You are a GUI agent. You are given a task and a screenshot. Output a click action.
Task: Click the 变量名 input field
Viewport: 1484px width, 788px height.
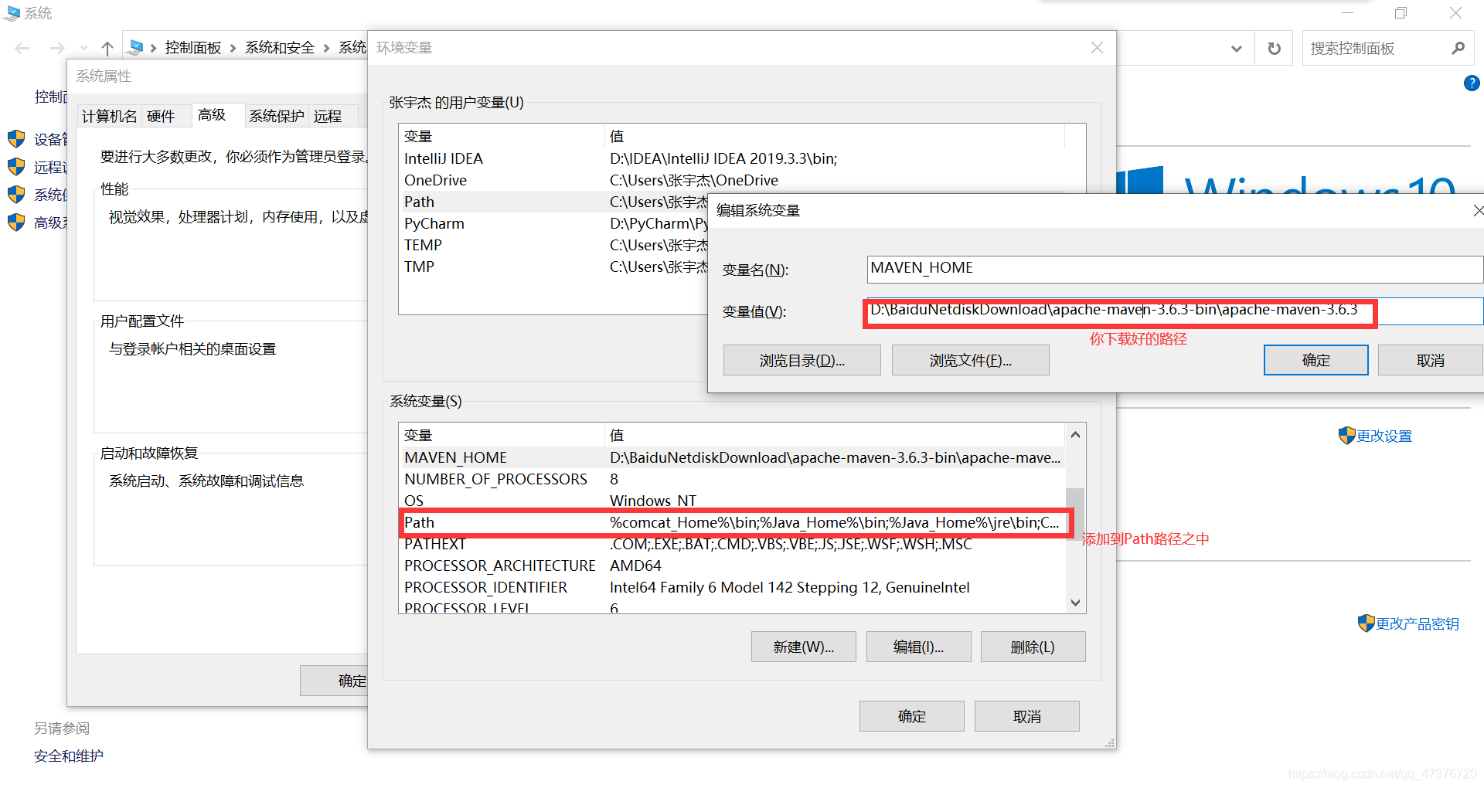click(1175, 269)
